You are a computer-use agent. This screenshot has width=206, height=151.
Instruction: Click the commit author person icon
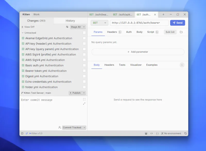[x=60, y=127]
